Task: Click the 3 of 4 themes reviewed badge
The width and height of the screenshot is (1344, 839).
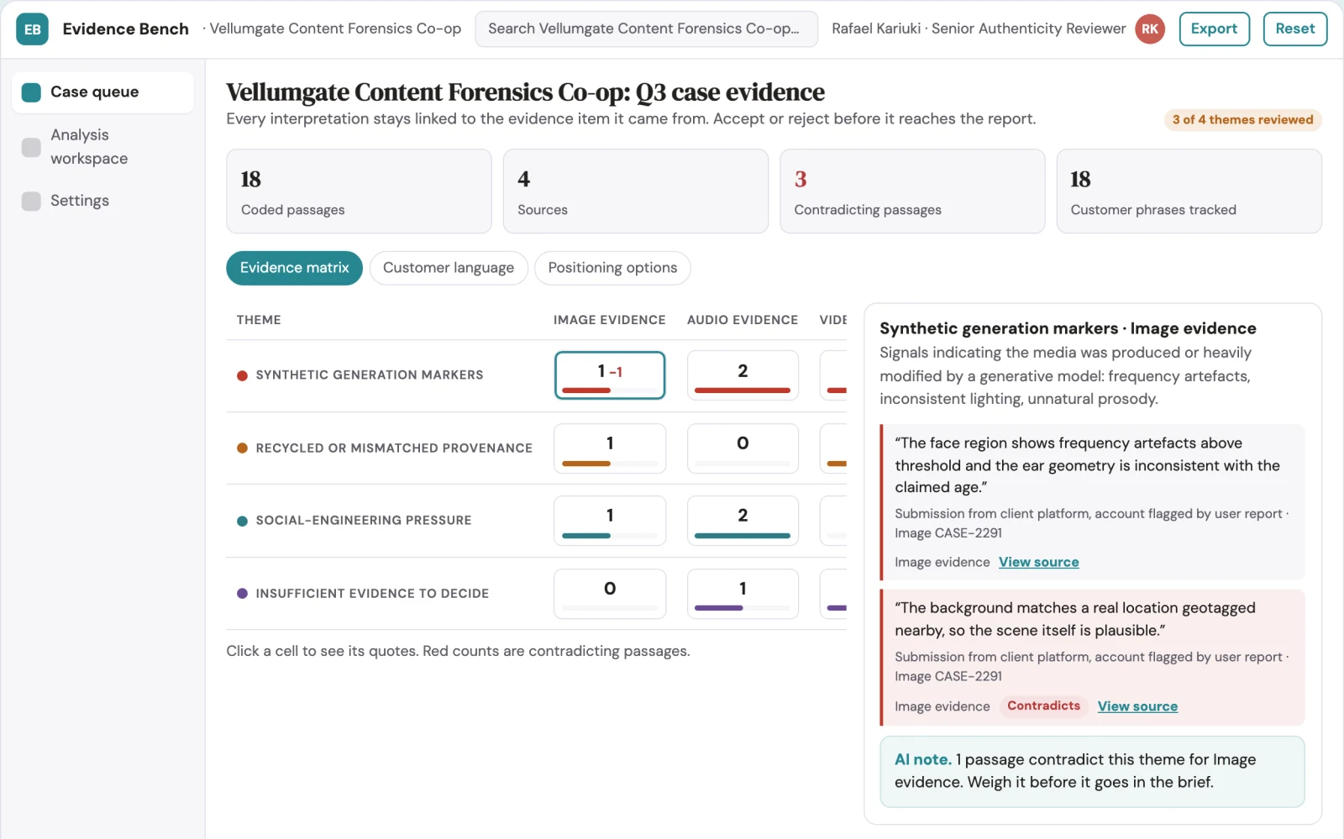Action: point(1242,120)
